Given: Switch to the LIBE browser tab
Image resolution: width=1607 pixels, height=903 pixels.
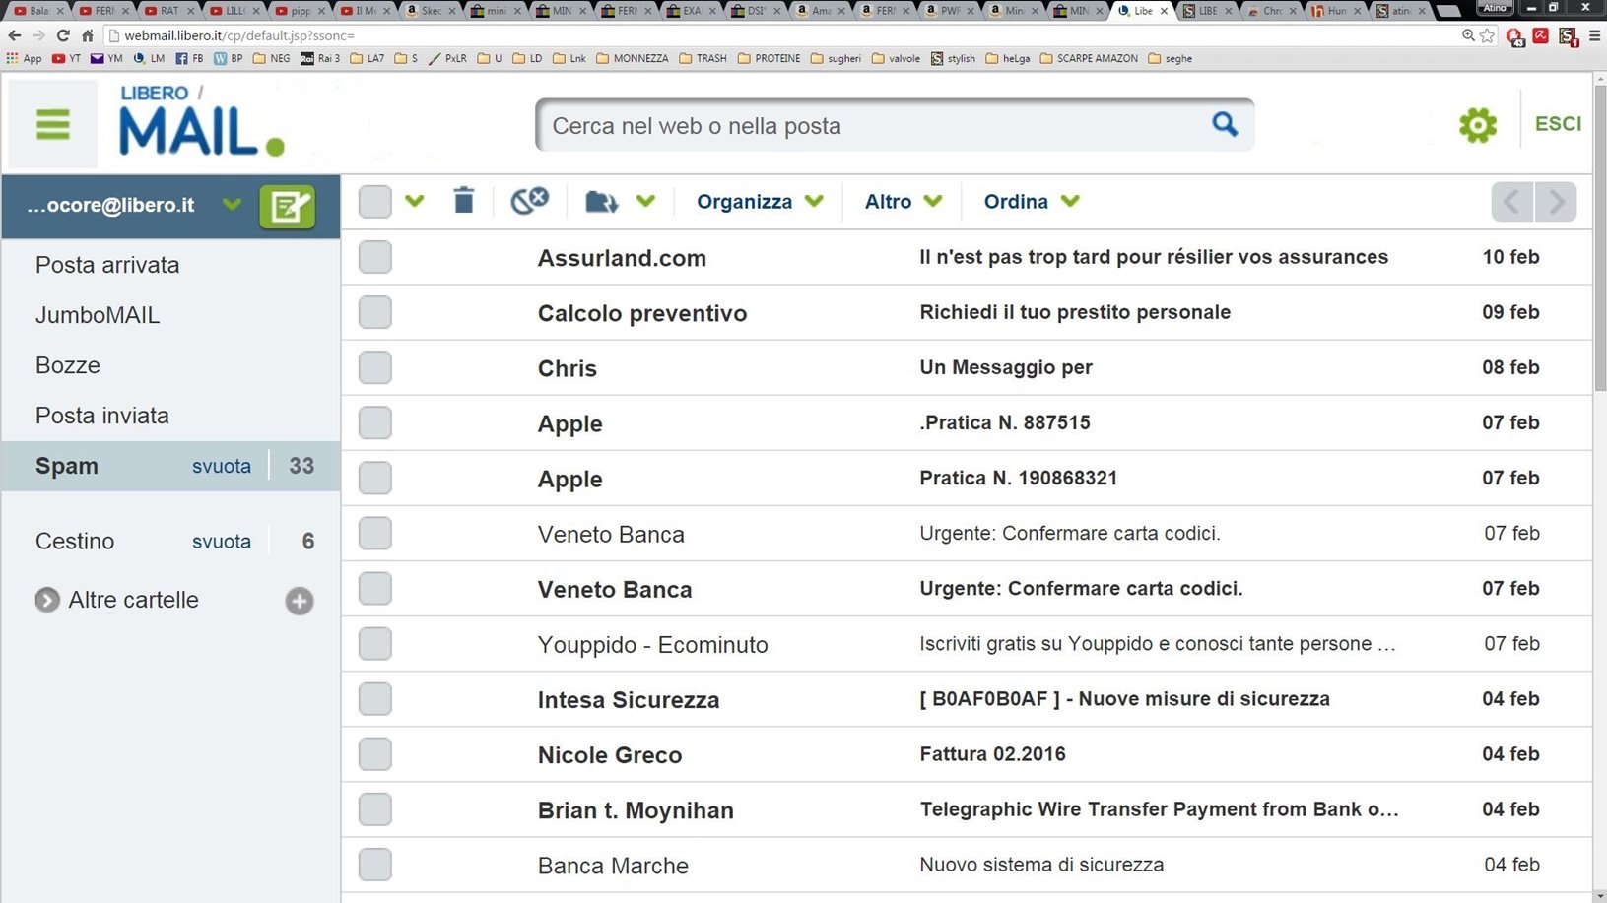Looking at the screenshot, I should click(1208, 10).
